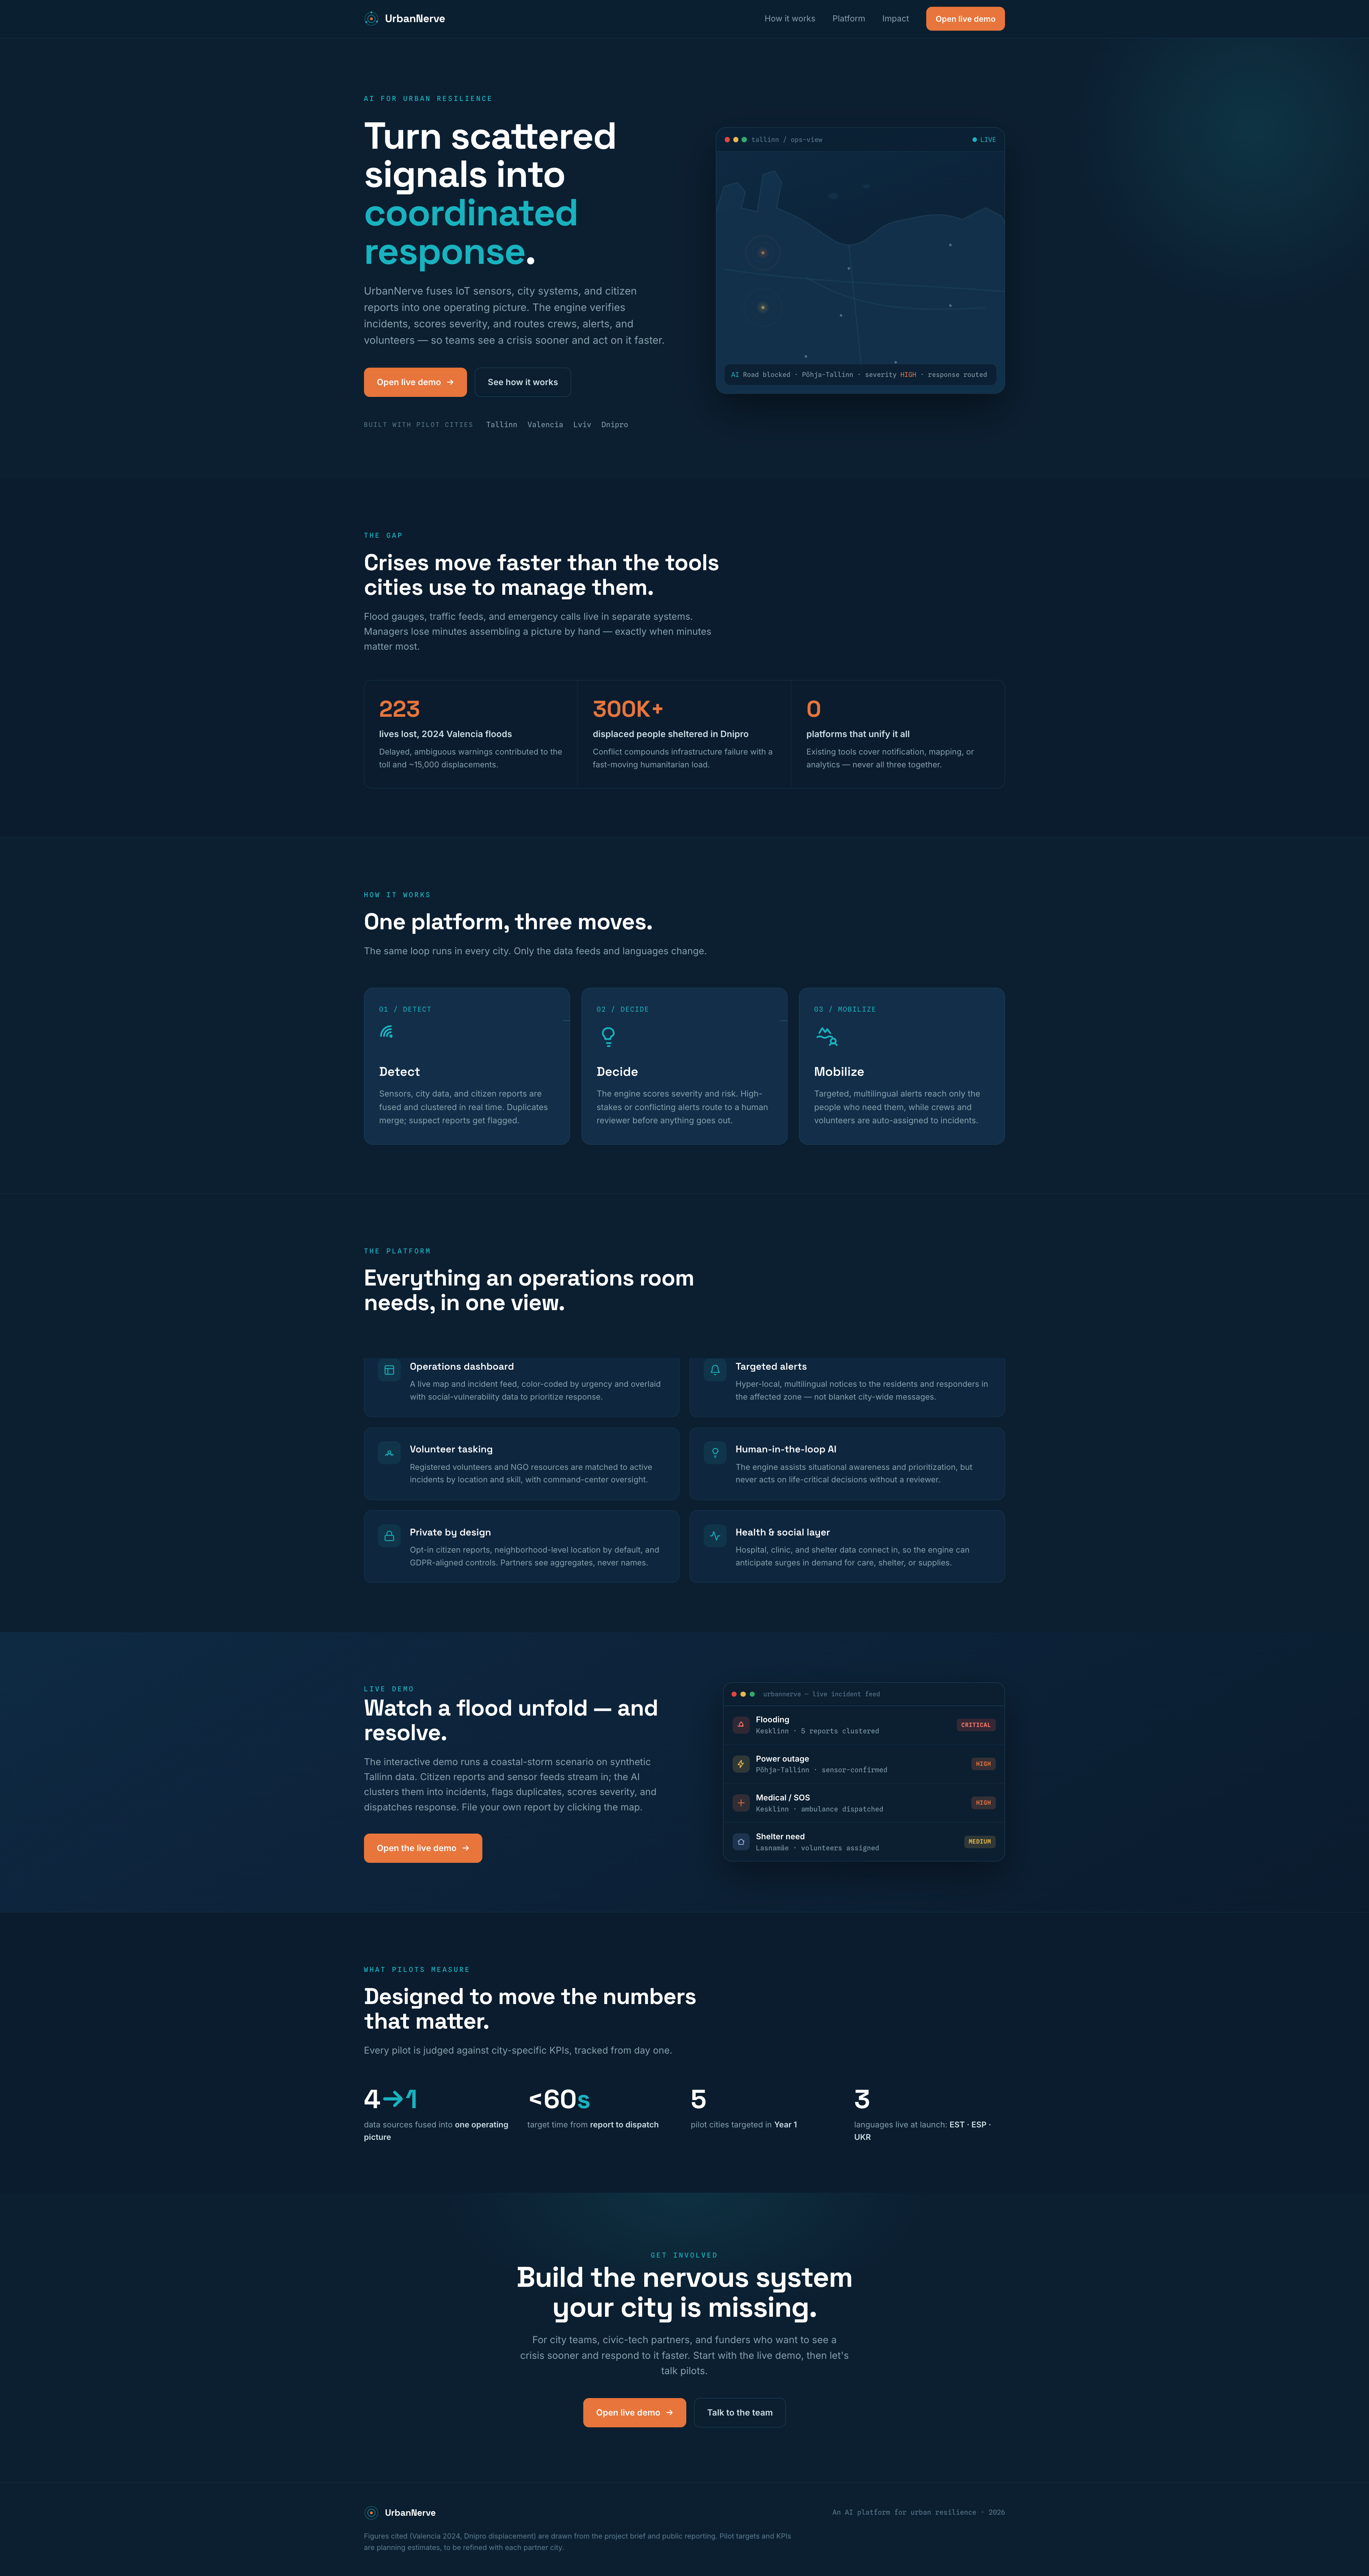The height and width of the screenshot is (2576, 1369).
Task: Click Open live demo button in header
Action: [x=965, y=19]
